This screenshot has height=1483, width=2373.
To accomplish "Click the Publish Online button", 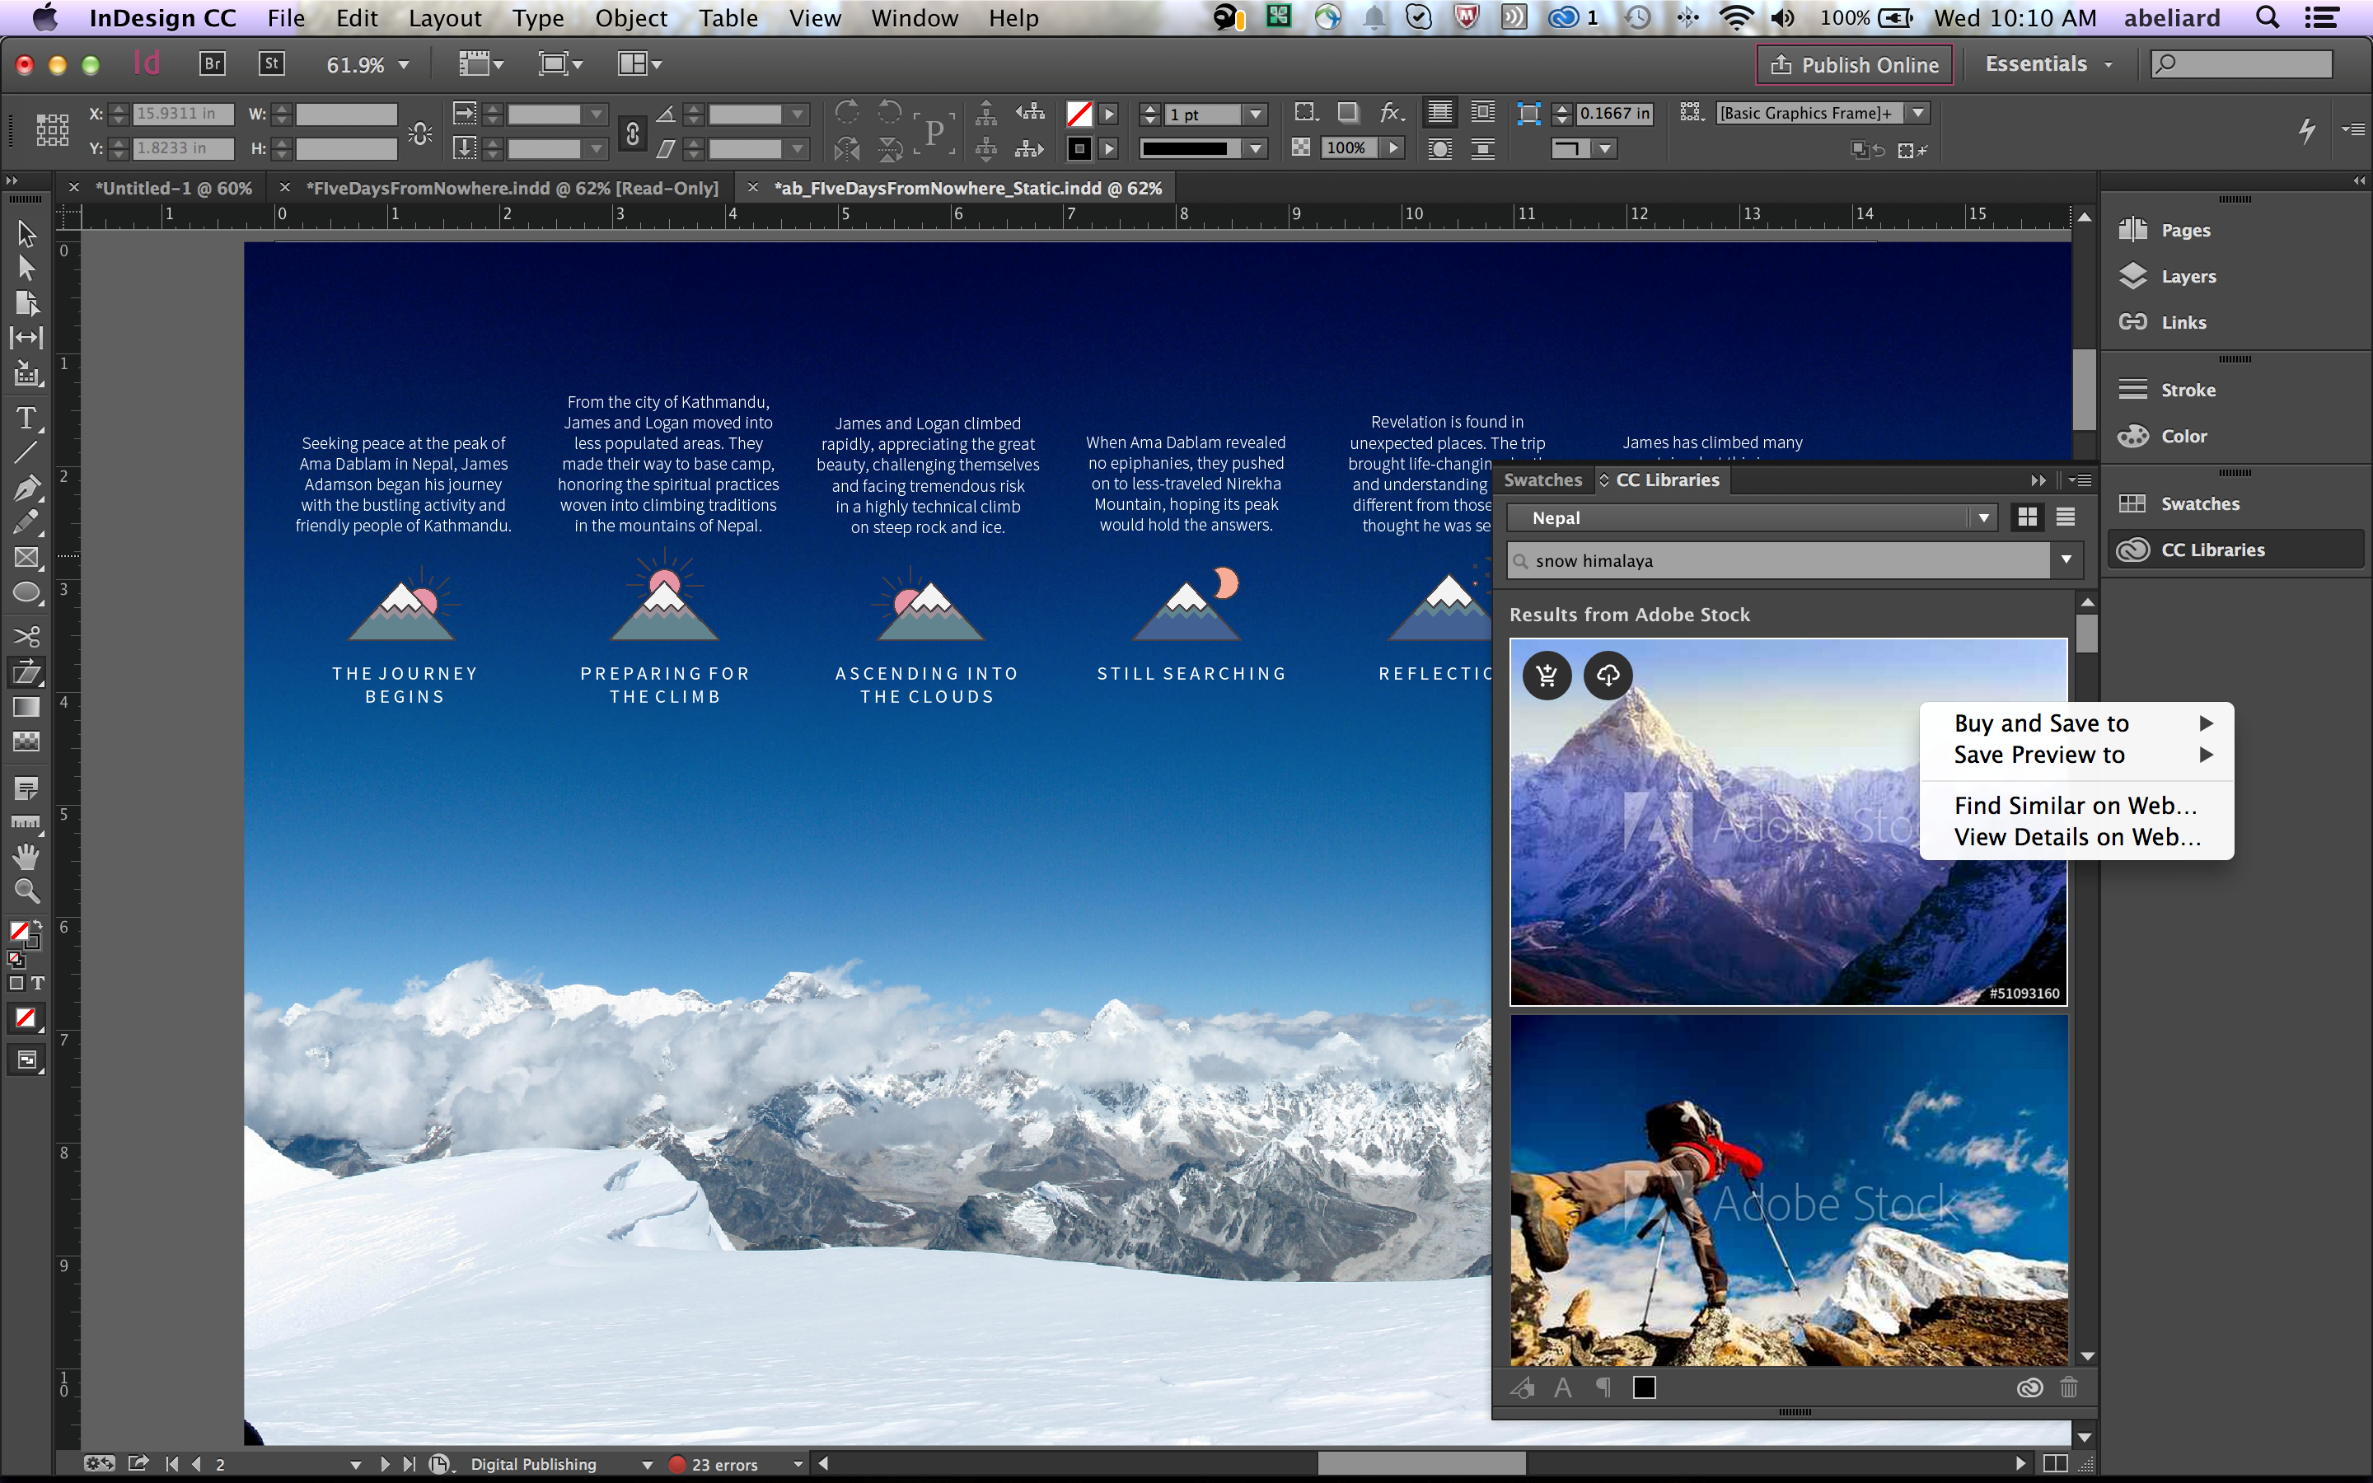I will [x=1853, y=65].
